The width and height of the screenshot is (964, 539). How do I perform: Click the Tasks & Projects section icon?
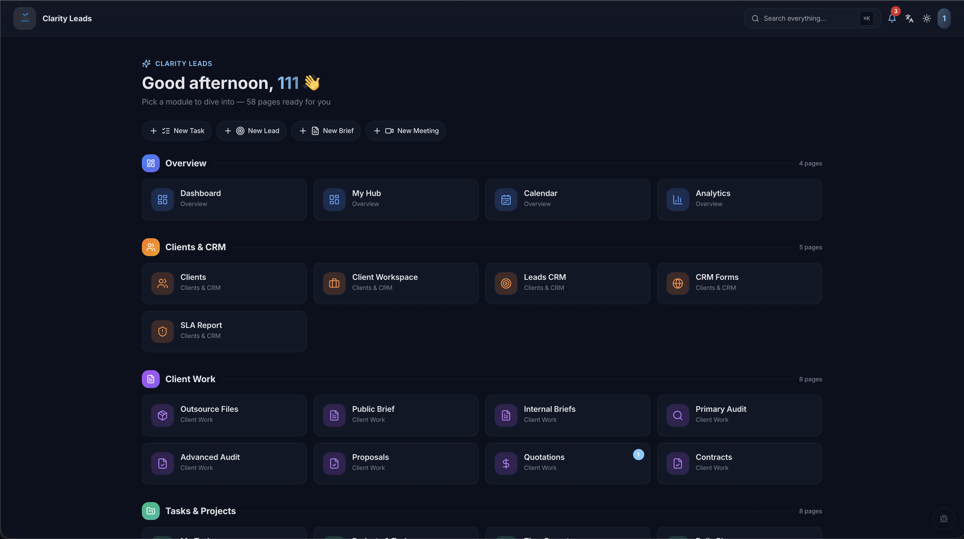pyautogui.click(x=151, y=511)
